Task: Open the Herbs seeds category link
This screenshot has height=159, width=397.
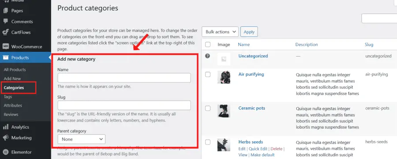Action: (x=251, y=142)
